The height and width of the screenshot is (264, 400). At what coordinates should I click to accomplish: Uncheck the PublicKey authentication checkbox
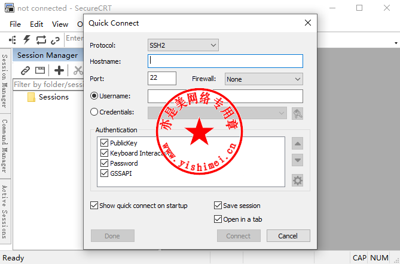coord(104,143)
